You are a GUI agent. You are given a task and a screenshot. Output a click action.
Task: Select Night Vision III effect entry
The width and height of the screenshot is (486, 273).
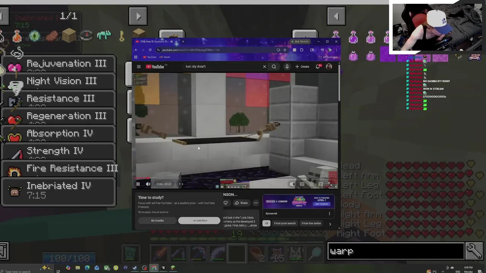[58, 82]
